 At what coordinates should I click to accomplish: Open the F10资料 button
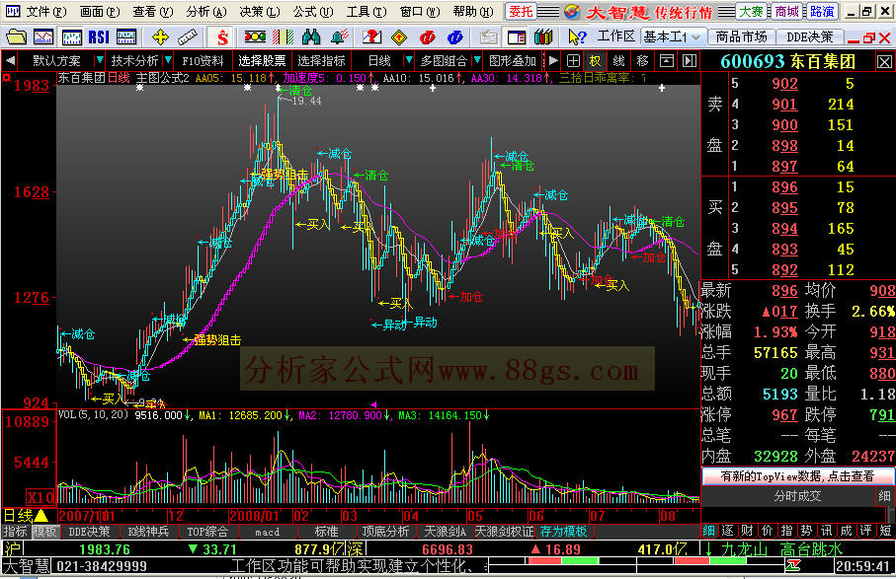pos(203,60)
